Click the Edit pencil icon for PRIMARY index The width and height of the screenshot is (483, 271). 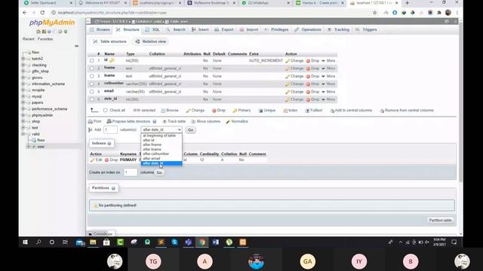(92, 160)
